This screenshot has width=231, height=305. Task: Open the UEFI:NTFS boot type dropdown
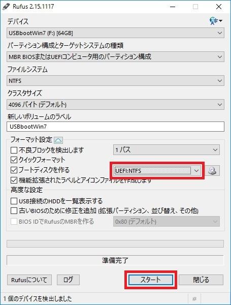pyautogui.click(x=157, y=171)
